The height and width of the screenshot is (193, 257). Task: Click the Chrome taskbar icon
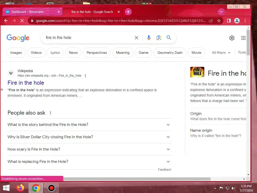pos(36,188)
